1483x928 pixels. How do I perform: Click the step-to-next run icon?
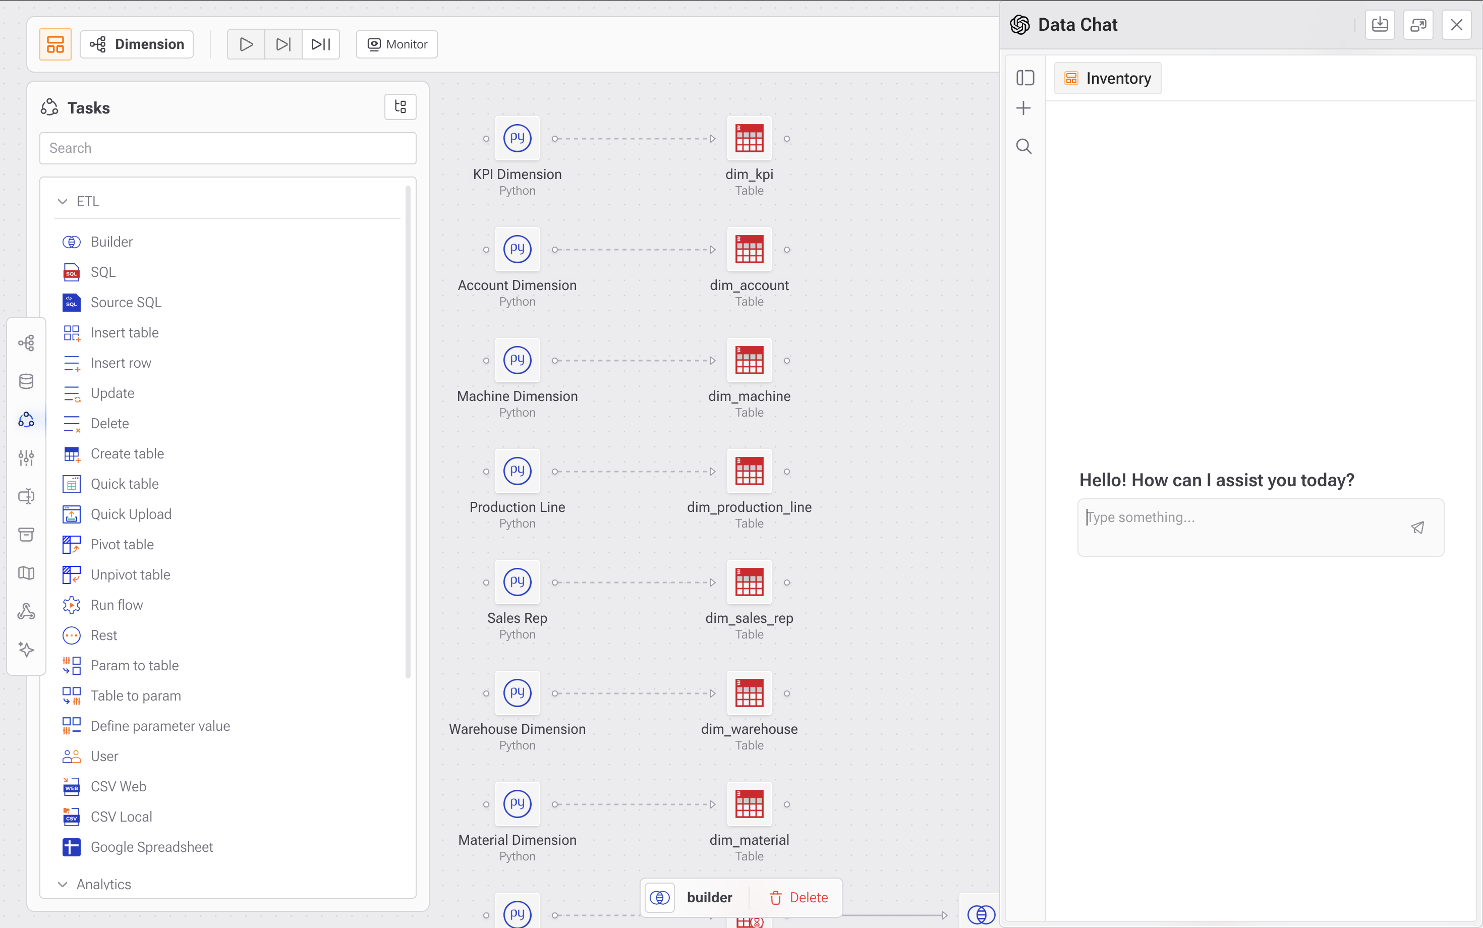pyautogui.click(x=283, y=44)
